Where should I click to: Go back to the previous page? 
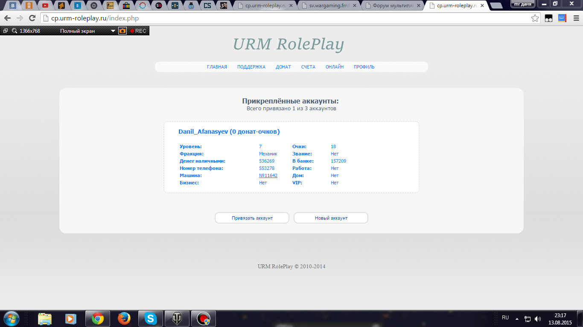(7, 18)
